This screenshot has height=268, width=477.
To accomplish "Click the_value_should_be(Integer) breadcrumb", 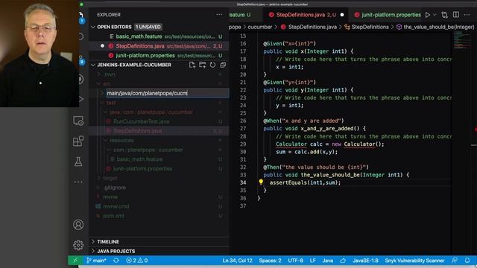I will click(x=435, y=27).
